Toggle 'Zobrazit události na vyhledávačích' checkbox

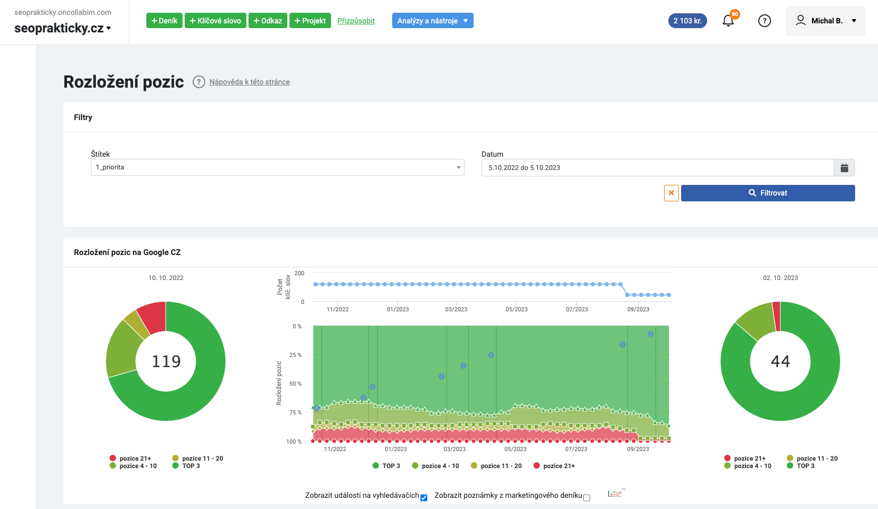click(424, 498)
